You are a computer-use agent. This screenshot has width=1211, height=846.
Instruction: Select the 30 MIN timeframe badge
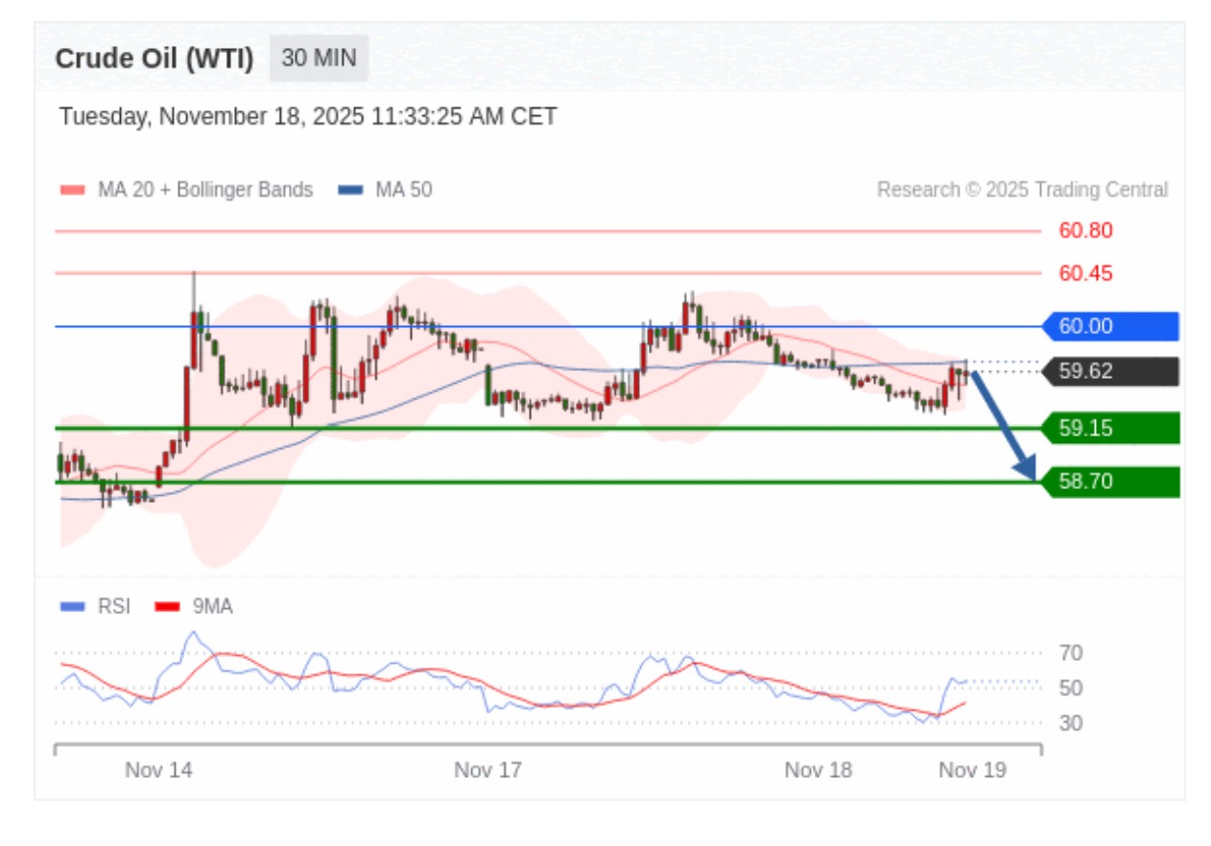(x=319, y=59)
